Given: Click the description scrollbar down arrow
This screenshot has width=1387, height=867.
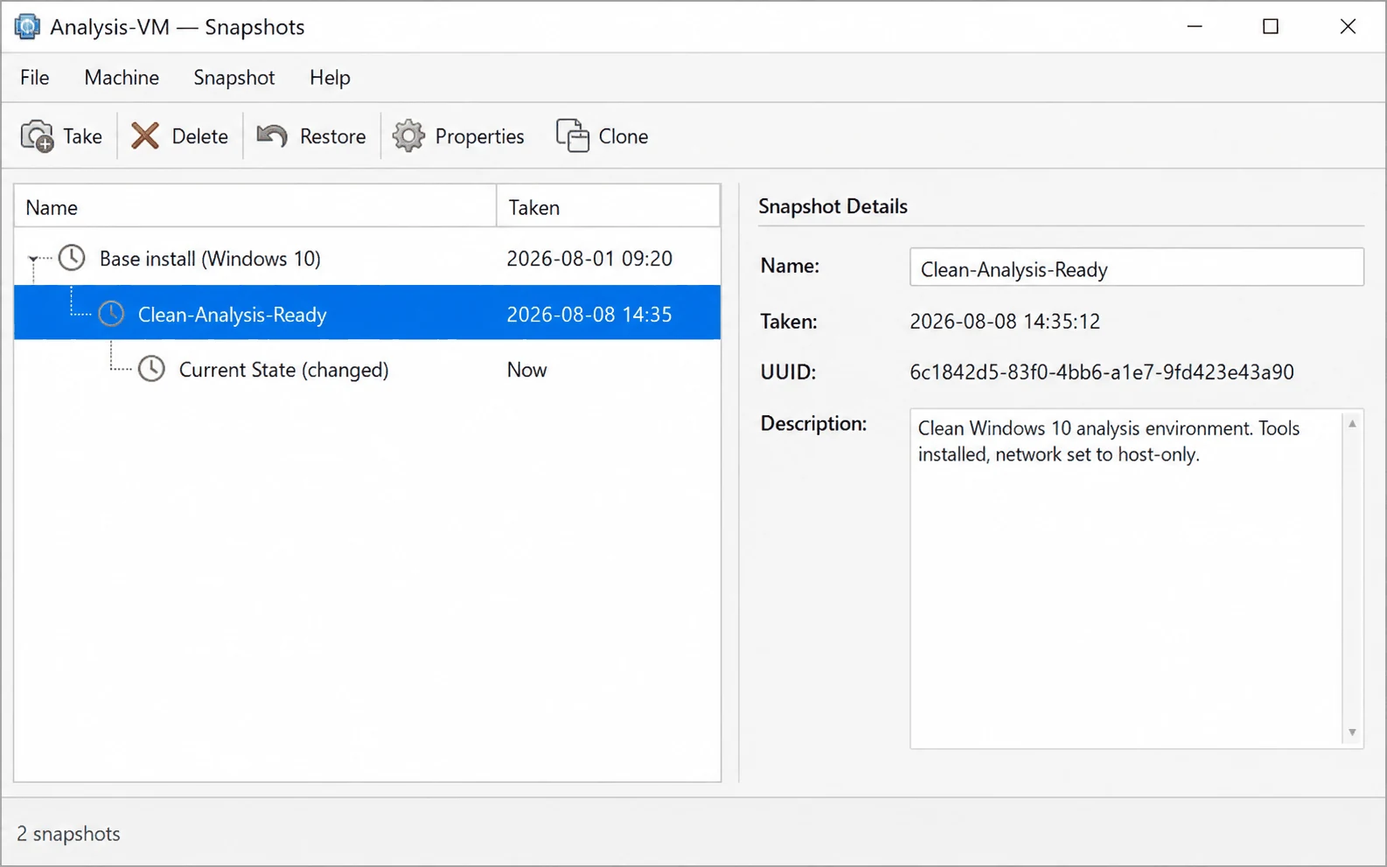Looking at the screenshot, I should pyautogui.click(x=1352, y=732).
